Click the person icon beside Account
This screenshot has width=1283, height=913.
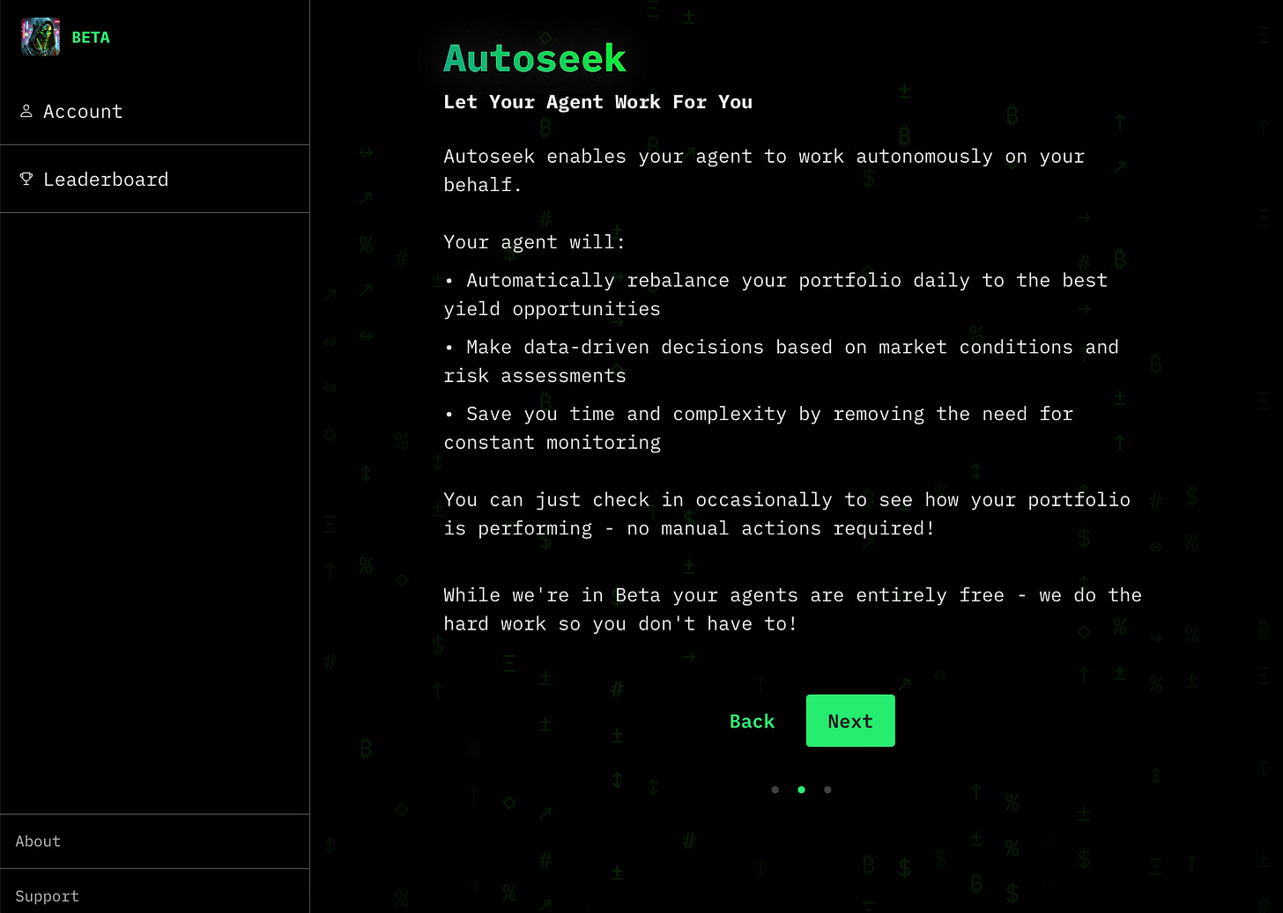[26, 111]
